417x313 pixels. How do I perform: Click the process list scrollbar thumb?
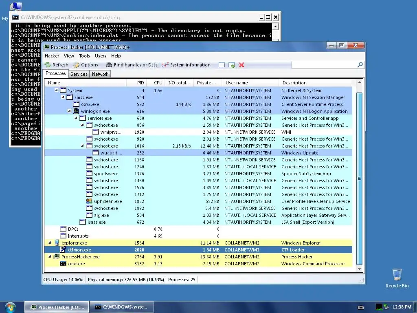click(359, 179)
